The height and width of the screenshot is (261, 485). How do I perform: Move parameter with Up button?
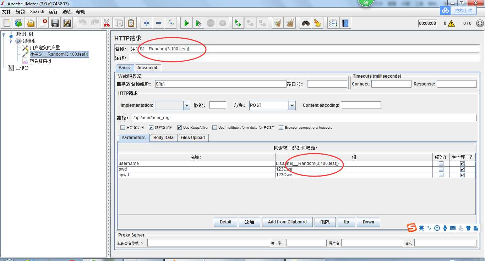(x=346, y=222)
